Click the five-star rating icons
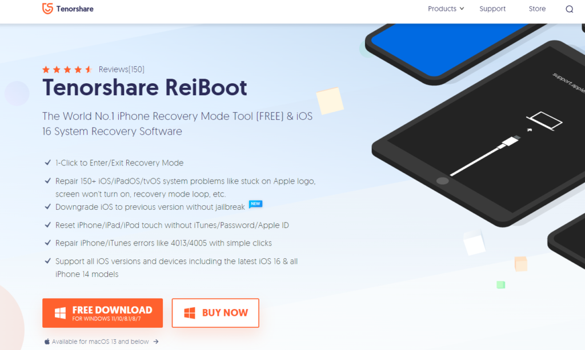 pyautogui.click(x=67, y=69)
